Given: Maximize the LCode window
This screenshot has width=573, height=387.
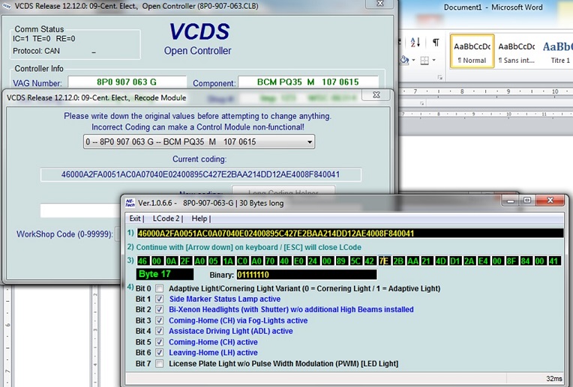Looking at the screenshot, I should pyautogui.click(x=527, y=201).
